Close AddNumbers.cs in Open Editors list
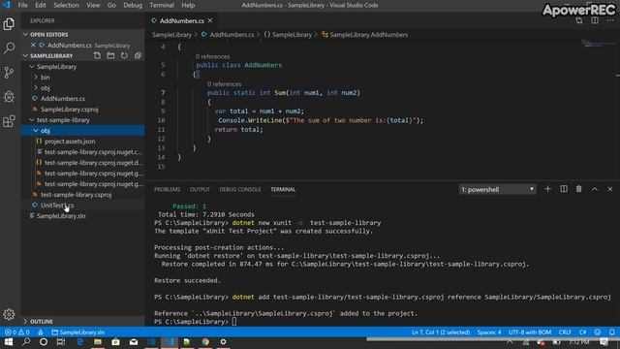The width and height of the screenshot is (620, 349). tap(33, 46)
